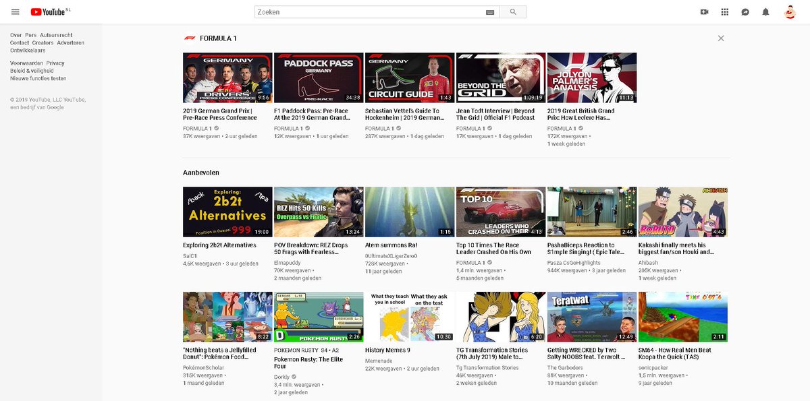Play the SM64 Koopa the Quick thumbnail
810x401 pixels.
[x=683, y=317]
